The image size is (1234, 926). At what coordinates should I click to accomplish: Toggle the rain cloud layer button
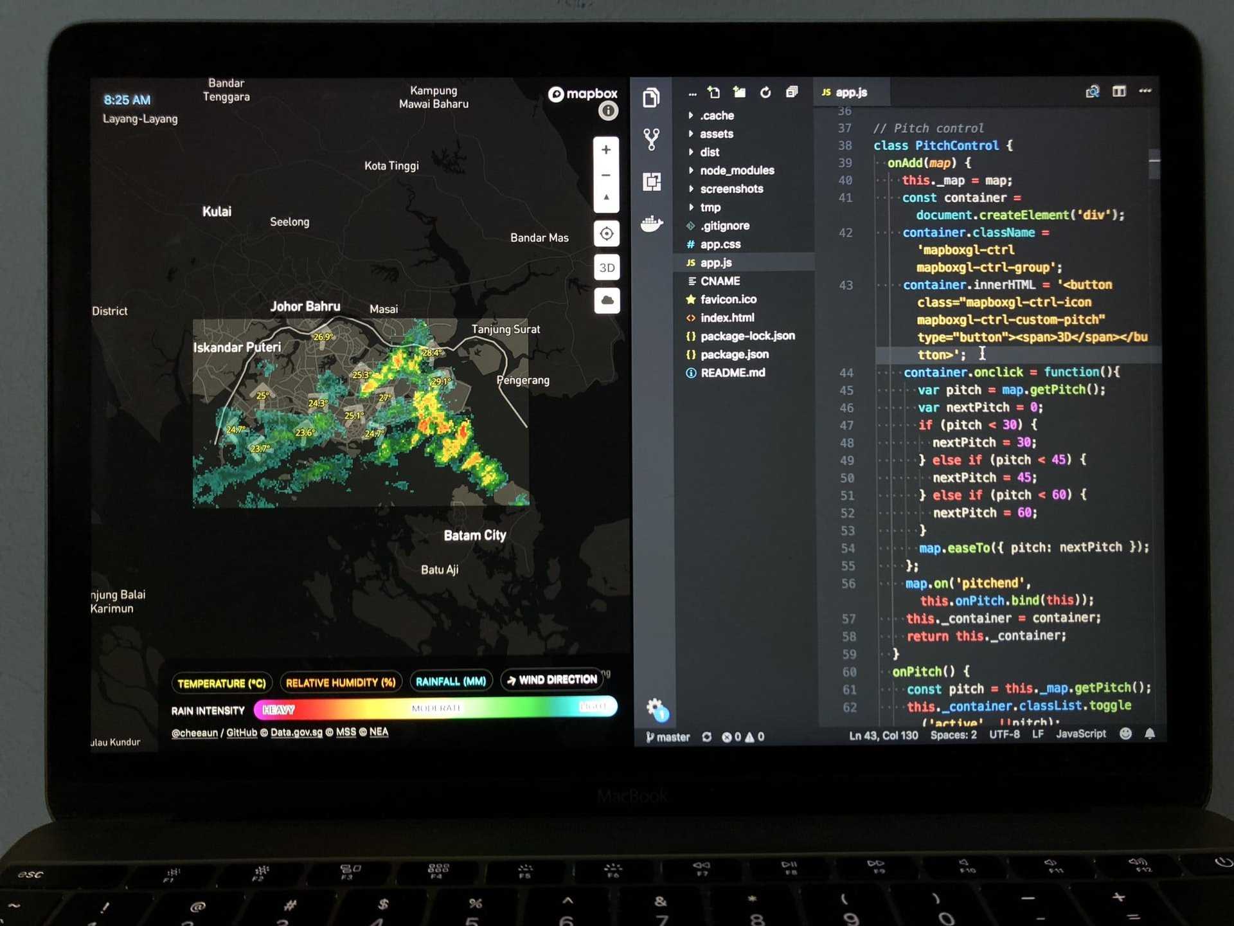pyautogui.click(x=606, y=300)
